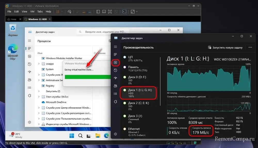Expand the wsappx process group
The height and width of the screenshot is (148, 258).
(39, 64)
